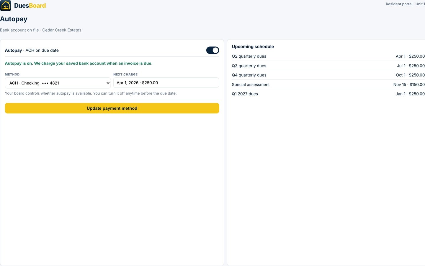
Task: Turn off the Autopay toggle switch
Action: click(x=212, y=50)
